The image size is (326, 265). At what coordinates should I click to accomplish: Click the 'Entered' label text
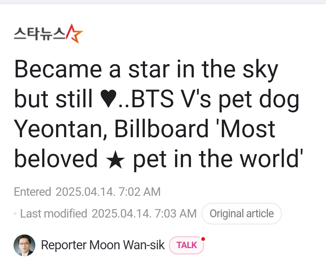click(x=33, y=192)
